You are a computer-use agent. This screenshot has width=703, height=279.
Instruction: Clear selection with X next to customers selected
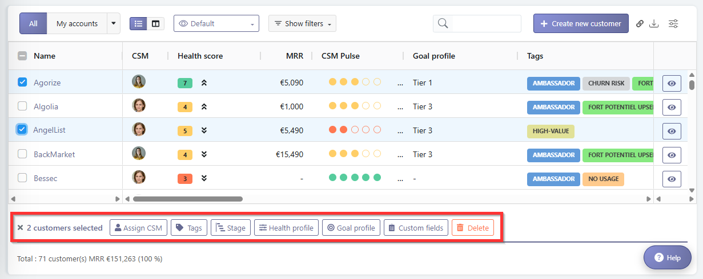(20, 228)
